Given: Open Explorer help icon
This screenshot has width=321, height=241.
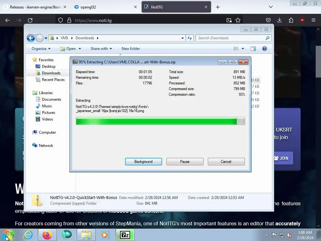Looking at the screenshot, I should point(265,49).
